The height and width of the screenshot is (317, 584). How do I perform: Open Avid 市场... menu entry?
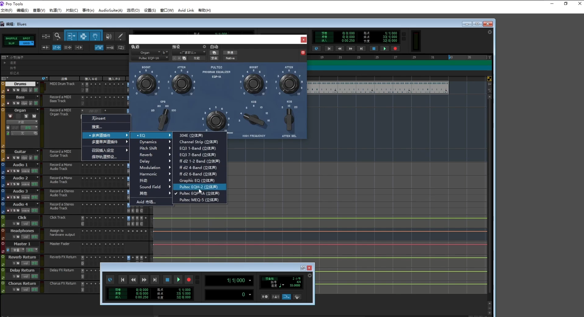151,202
